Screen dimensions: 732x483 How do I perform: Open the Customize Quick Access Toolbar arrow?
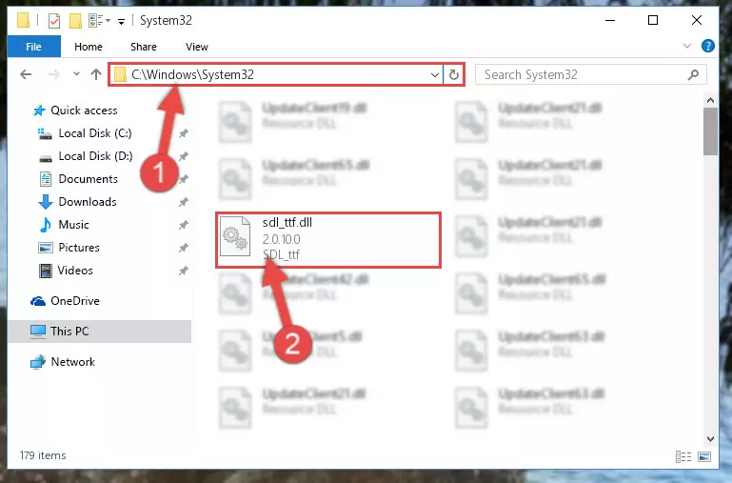point(122,22)
